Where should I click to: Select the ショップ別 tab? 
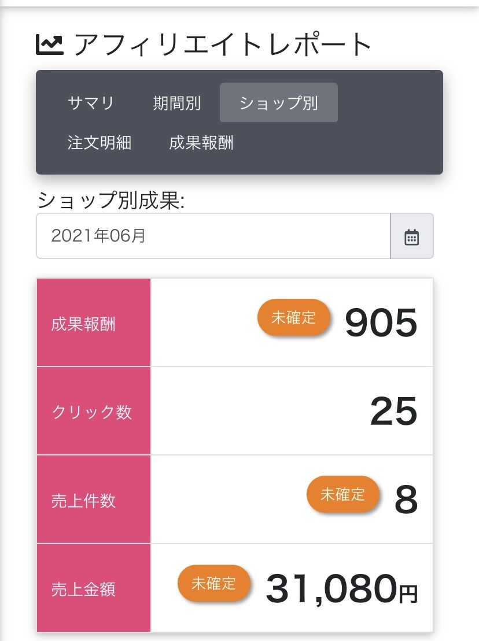[278, 103]
